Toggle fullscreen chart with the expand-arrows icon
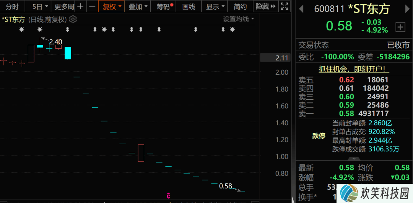This screenshot has height=203, width=413. (x=285, y=7)
